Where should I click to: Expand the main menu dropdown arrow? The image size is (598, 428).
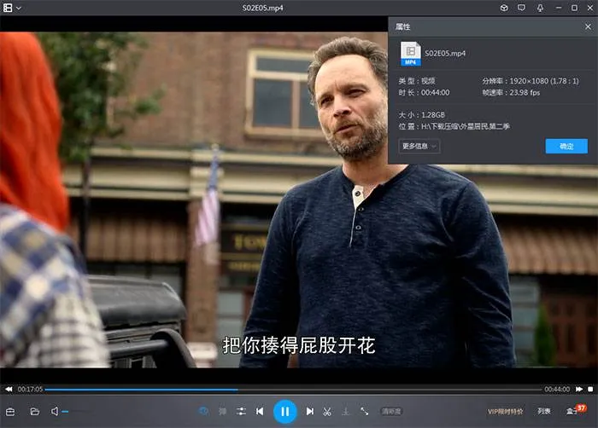tap(18, 8)
